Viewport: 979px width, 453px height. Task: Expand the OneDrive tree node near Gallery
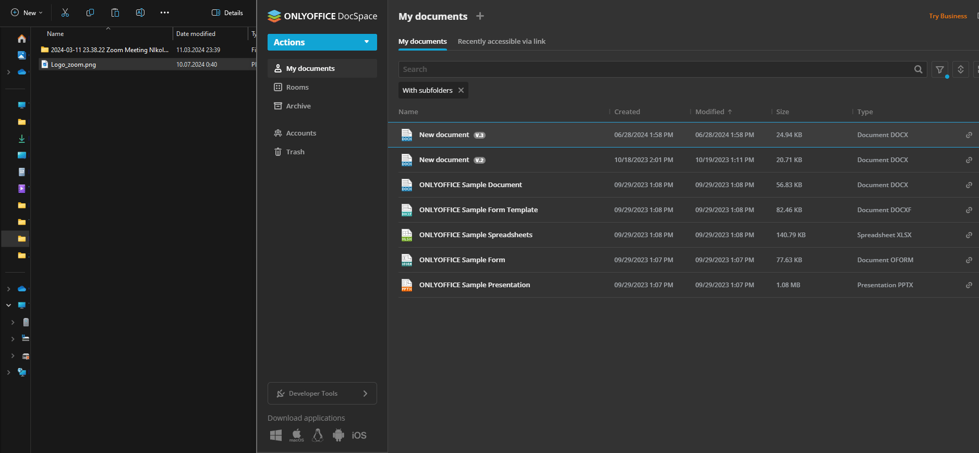click(x=8, y=72)
